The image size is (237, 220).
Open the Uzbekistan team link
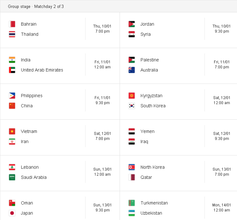tap(151, 213)
